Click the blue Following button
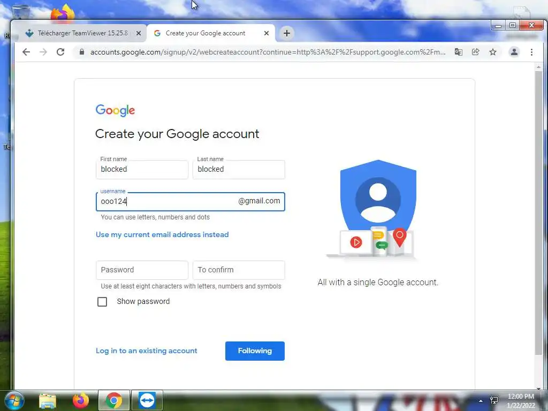Image resolution: width=548 pixels, height=411 pixels. point(255,351)
